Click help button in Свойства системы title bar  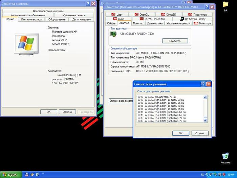88,3
